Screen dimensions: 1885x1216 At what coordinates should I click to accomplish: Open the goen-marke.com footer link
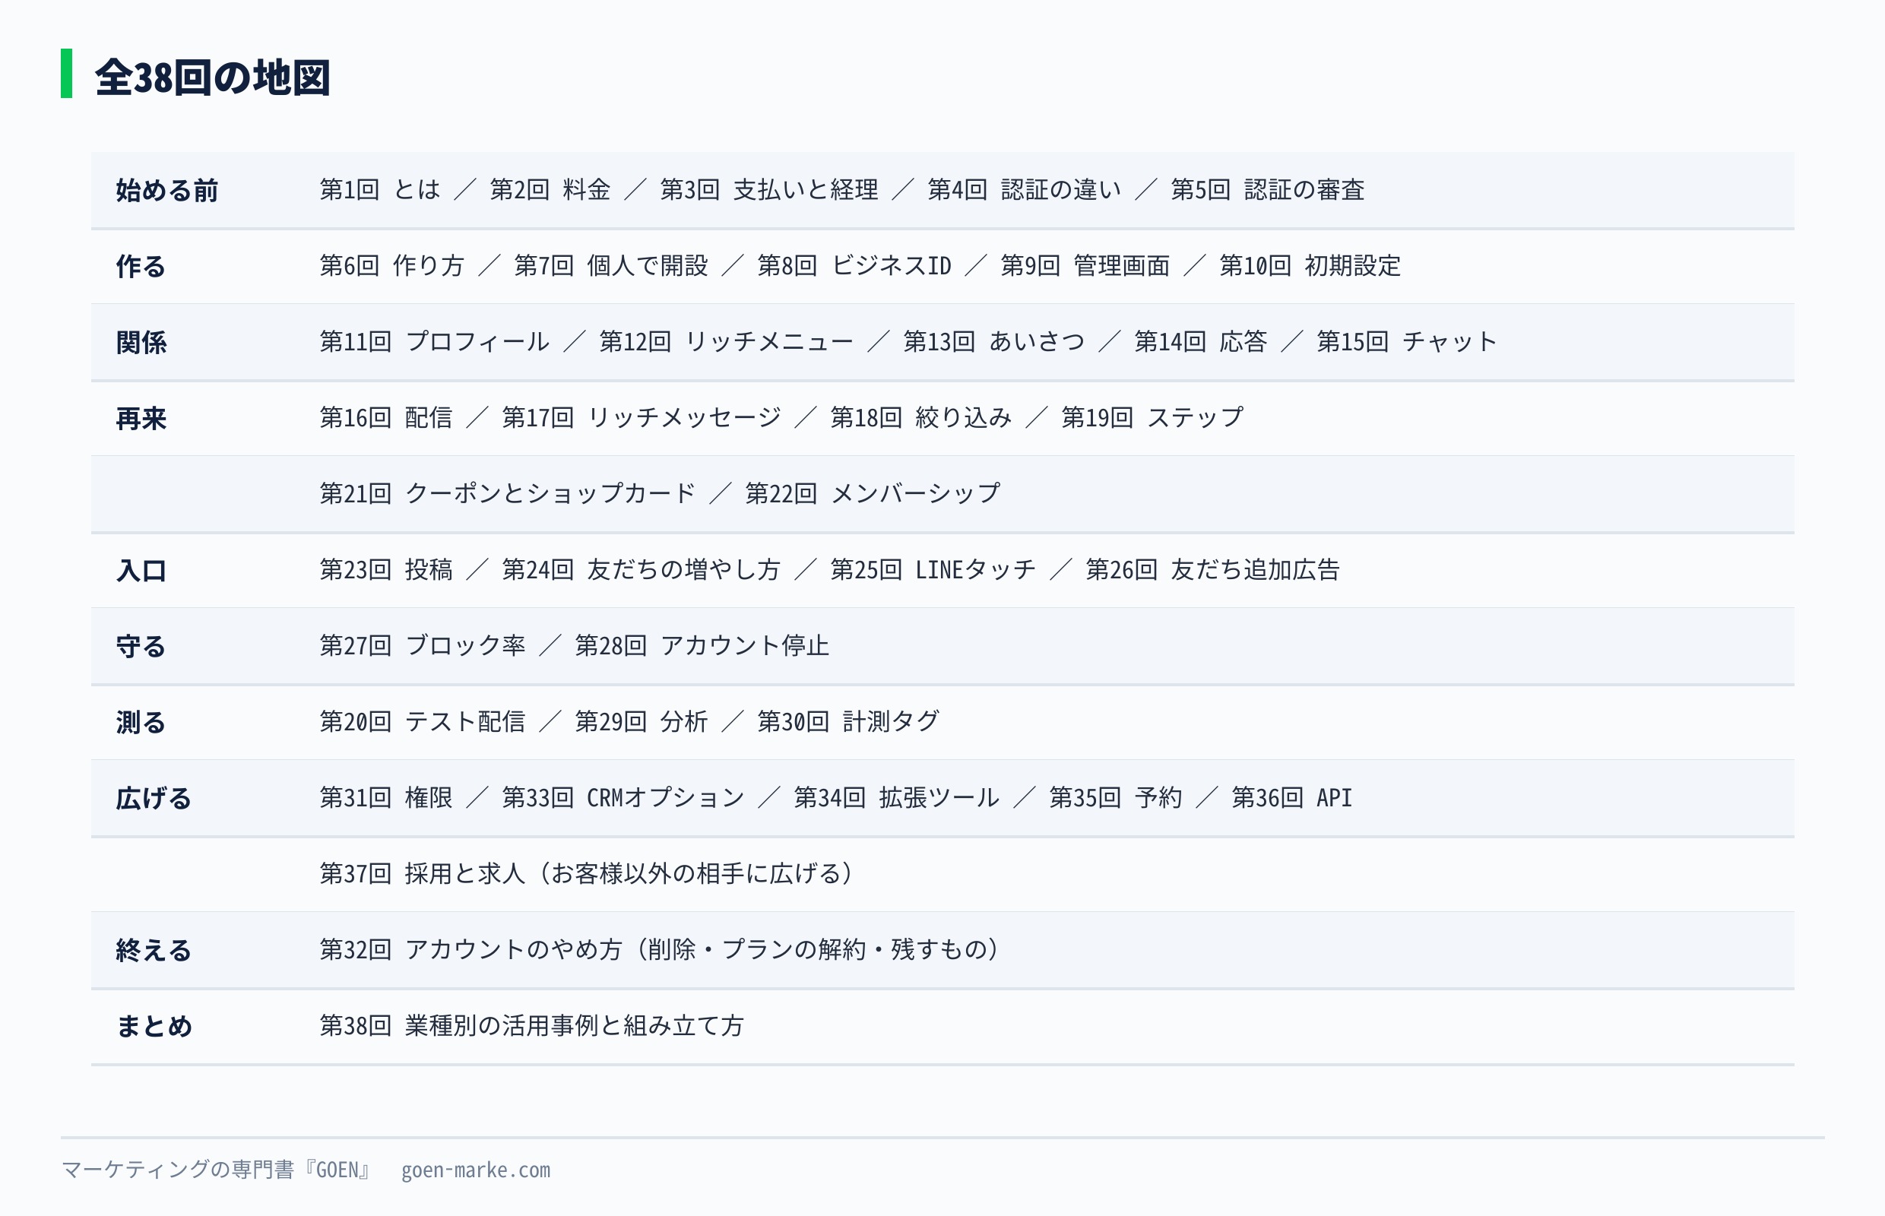coord(475,1170)
